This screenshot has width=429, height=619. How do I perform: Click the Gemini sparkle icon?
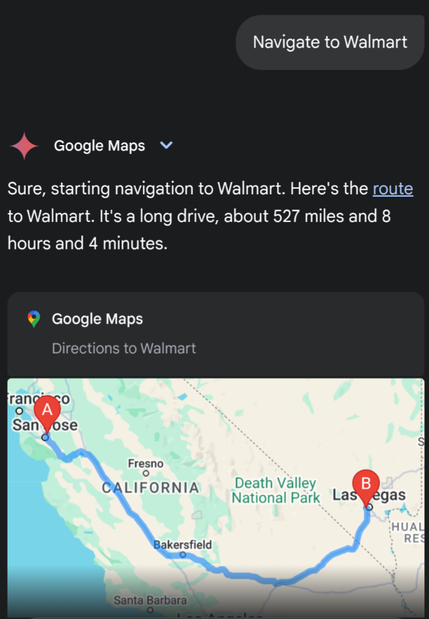tap(24, 146)
